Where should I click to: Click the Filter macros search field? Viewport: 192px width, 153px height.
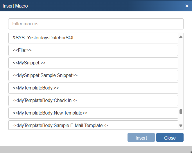tap(96, 24)
